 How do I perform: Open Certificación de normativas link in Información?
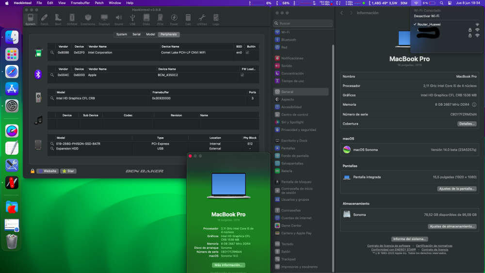pos(434,246)
